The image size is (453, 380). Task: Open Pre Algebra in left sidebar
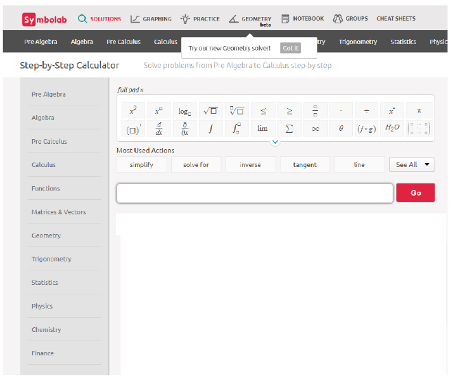click(x=49, y=94)
